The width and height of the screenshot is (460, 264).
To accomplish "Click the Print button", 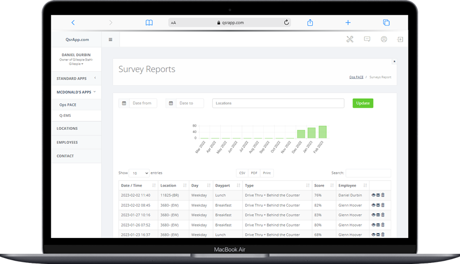I will click(x=267, y=173).
